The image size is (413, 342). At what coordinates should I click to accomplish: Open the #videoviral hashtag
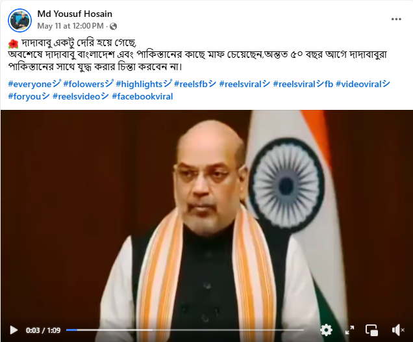363,84
